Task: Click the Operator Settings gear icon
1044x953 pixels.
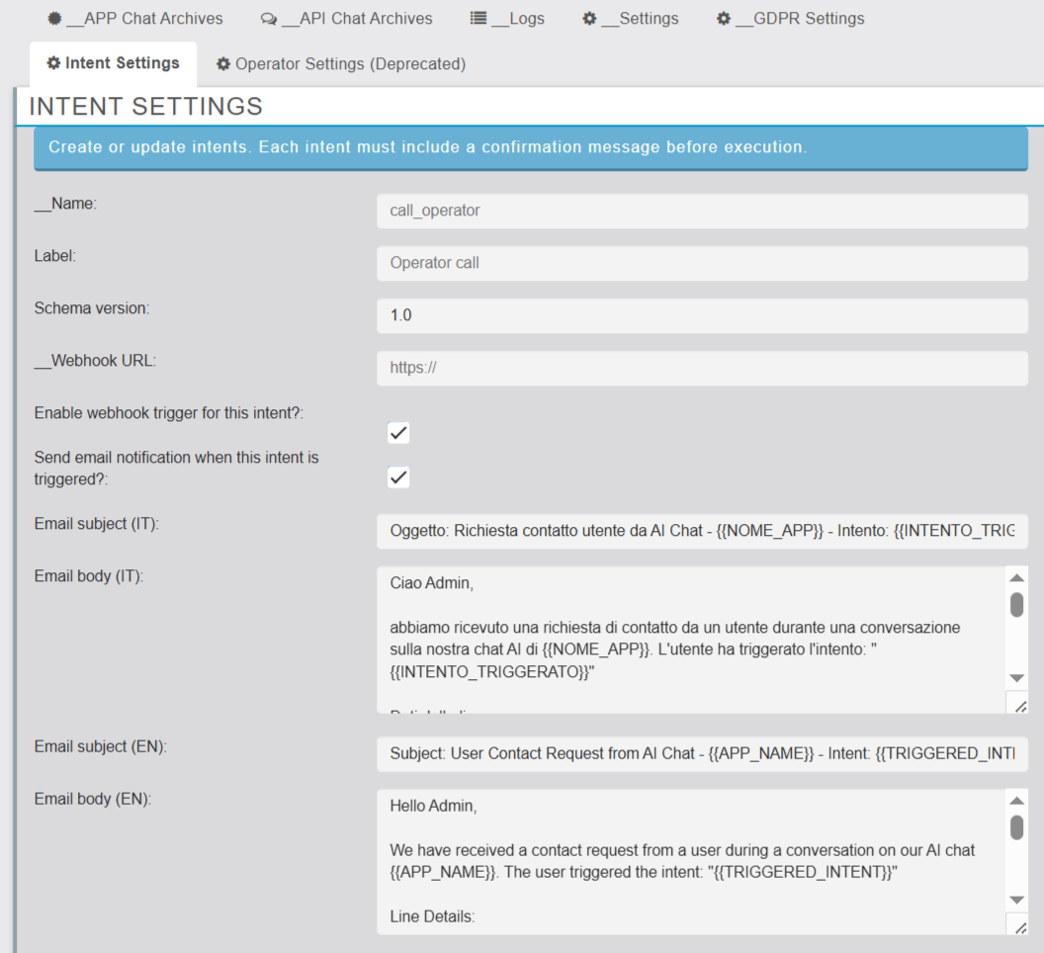Action: pyautogui.click(x=223, y=64)
